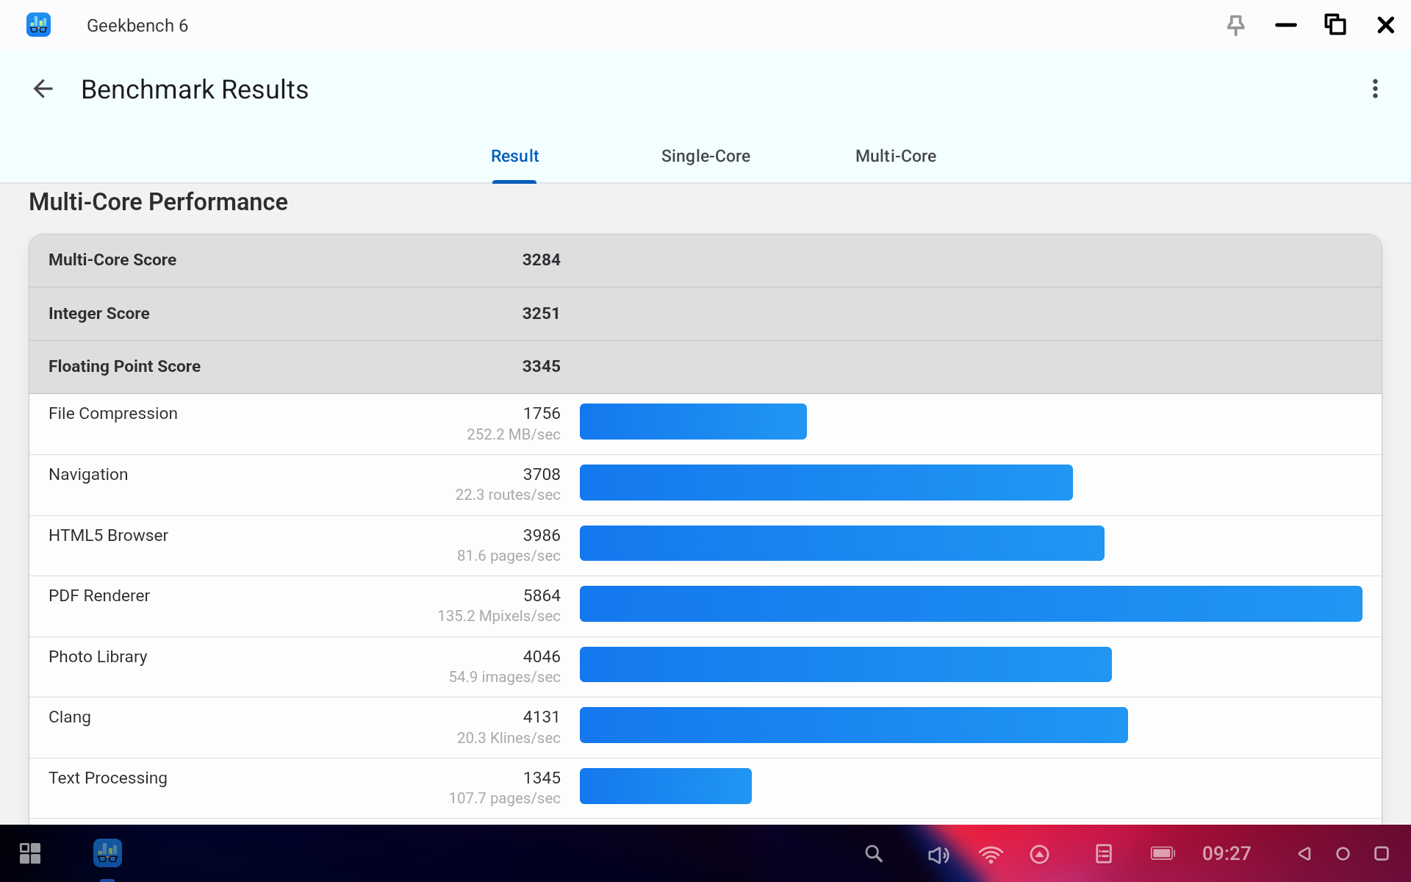Screen dimensions: 1411x882
Task: Click the volume speaker icon
Action: click(x=938, y=854)
